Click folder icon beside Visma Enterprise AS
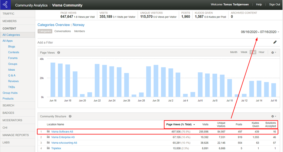Viewport: 283px width, 152px height. [x=48, y=137]
